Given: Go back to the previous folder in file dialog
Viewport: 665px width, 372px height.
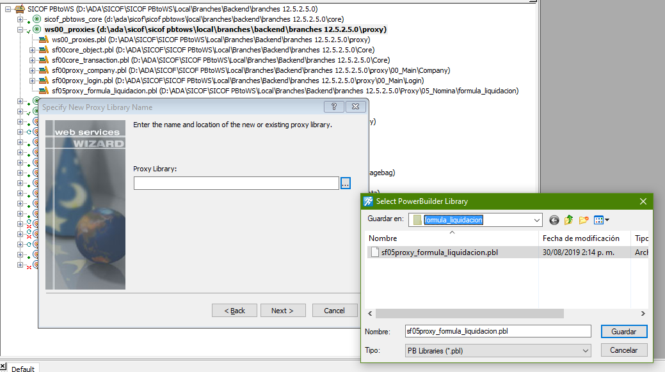Looking at the screenshot, I should coord(554,220).
